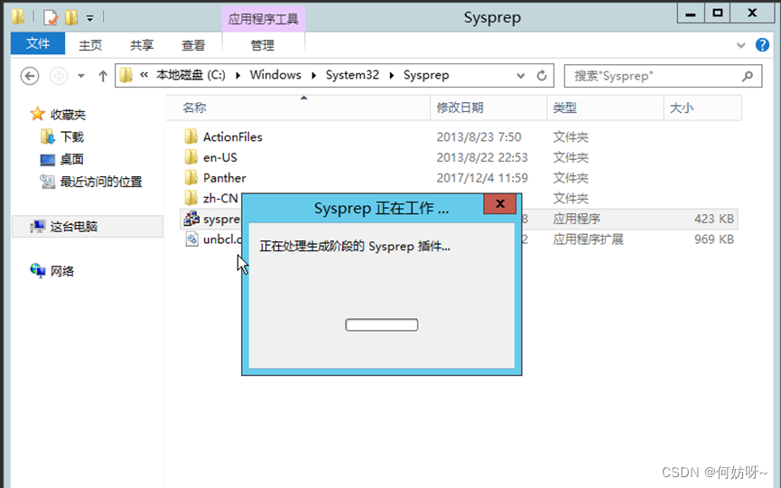Expand the ribbon with the chevron

pyautogui.click(x=740, y=45)
